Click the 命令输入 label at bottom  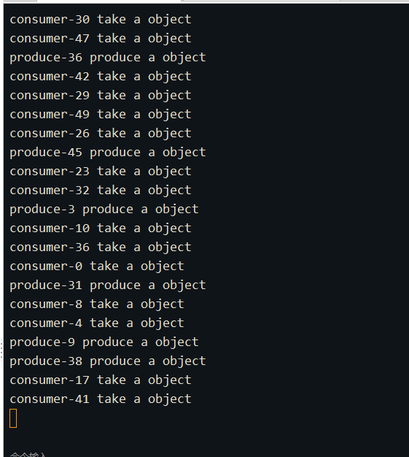click(x=28, y=455)
